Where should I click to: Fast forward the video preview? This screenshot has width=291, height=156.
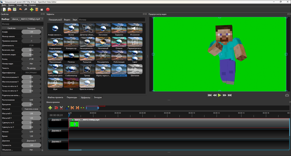tap(224, 95)
